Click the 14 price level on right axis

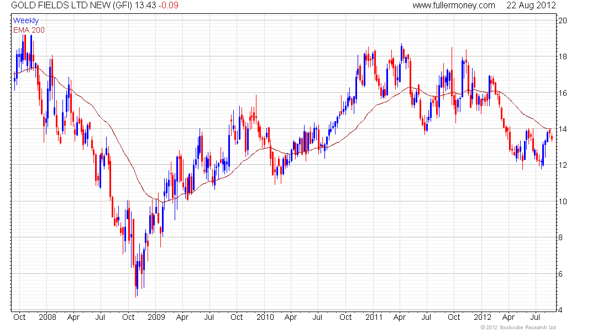(563, 129)
